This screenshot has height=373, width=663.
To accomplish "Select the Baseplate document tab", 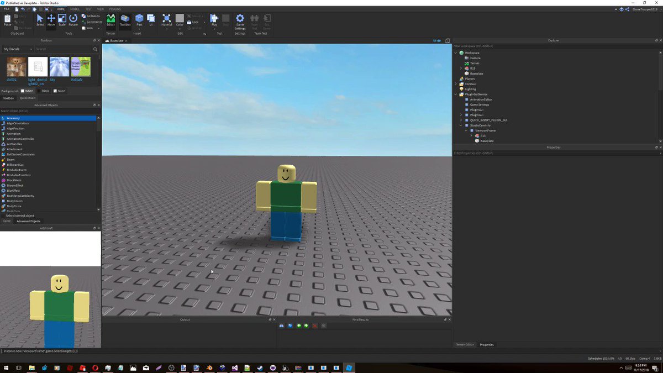I will tap(116, 40).
